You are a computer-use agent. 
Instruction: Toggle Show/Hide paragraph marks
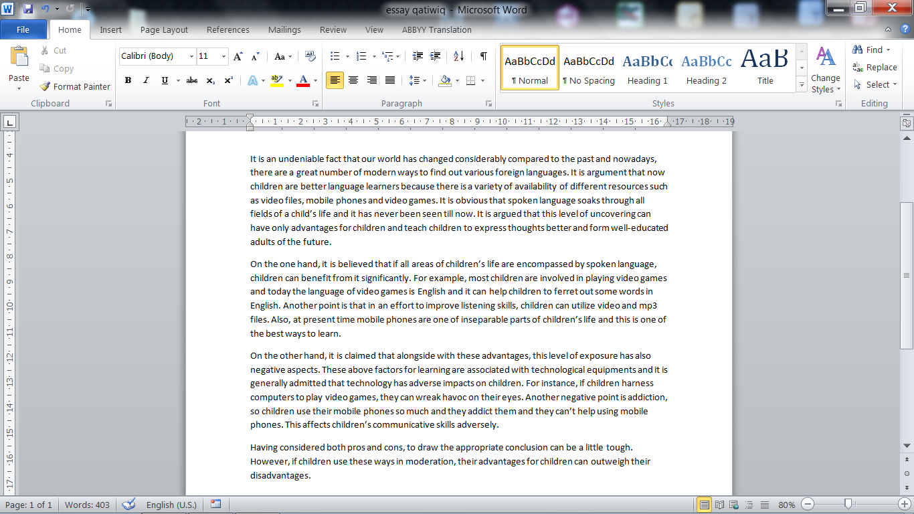pyautogui.click(x=483, y=56)
